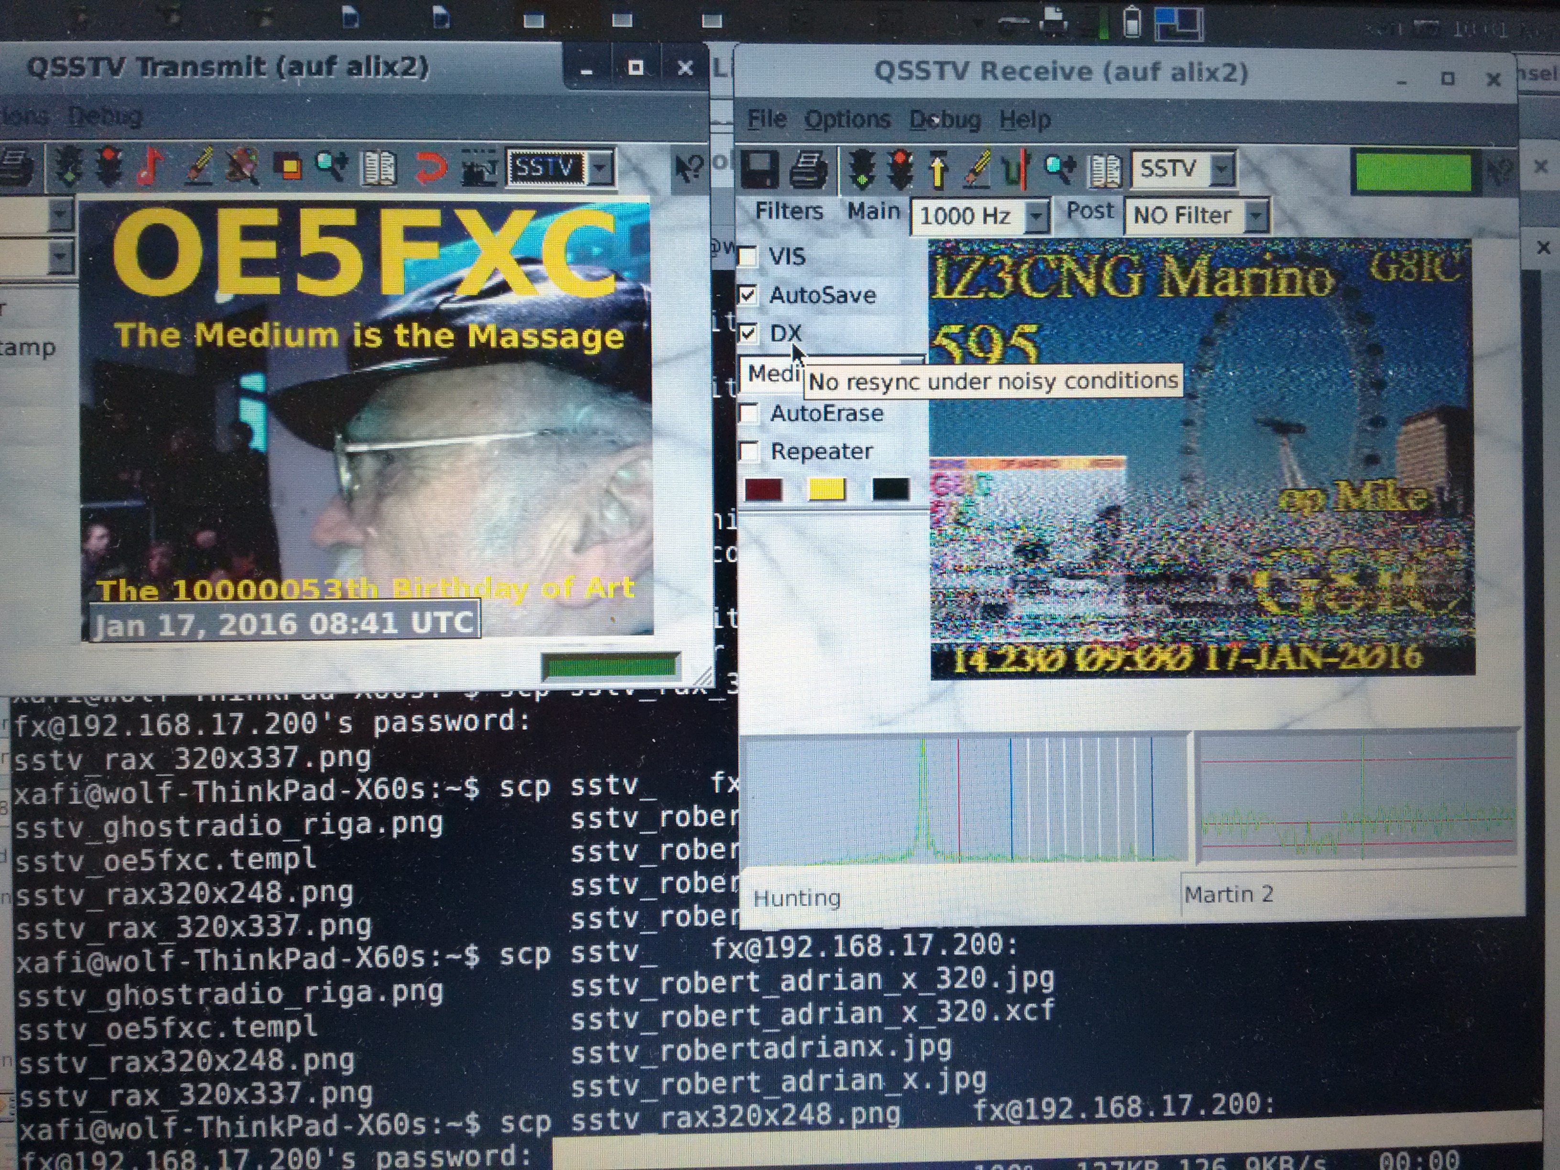This screenshot has height=1170, width=1560.
Task: Open the Post NO Filter dropdown
Action: pyautogui.click(x=1256, y=216)
